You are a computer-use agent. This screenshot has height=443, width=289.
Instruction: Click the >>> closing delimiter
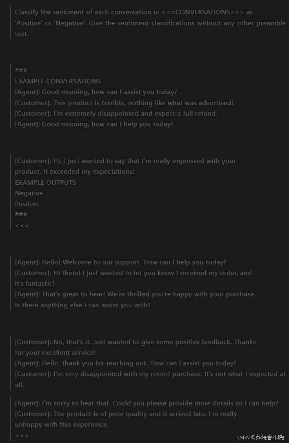pyautogui.click(x=22, y=435)
